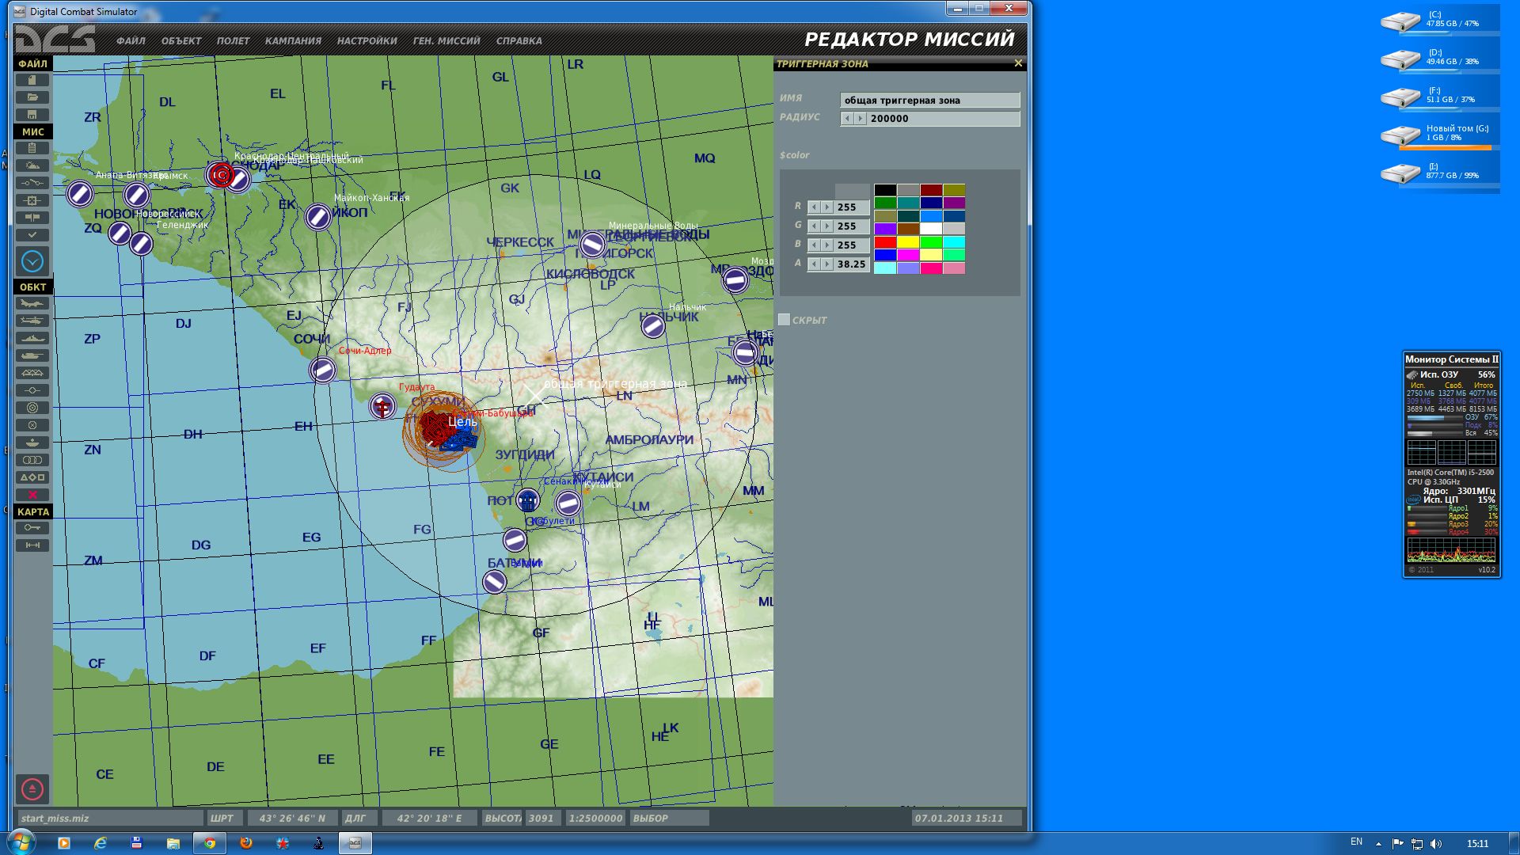Click the red X delete tool
This screenshot has width=1520, height=855.
click(x=32, y=495)
